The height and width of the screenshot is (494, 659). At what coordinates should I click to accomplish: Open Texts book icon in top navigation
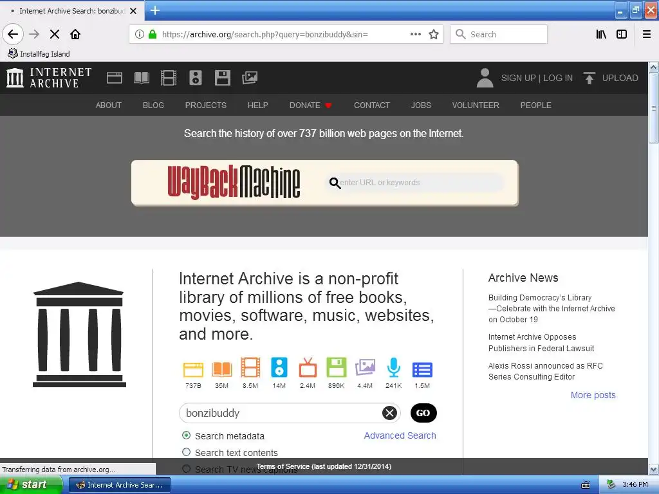click(x=141, y=78)
